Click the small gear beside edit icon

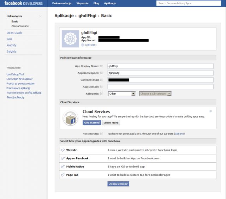[x=83, y=45]
